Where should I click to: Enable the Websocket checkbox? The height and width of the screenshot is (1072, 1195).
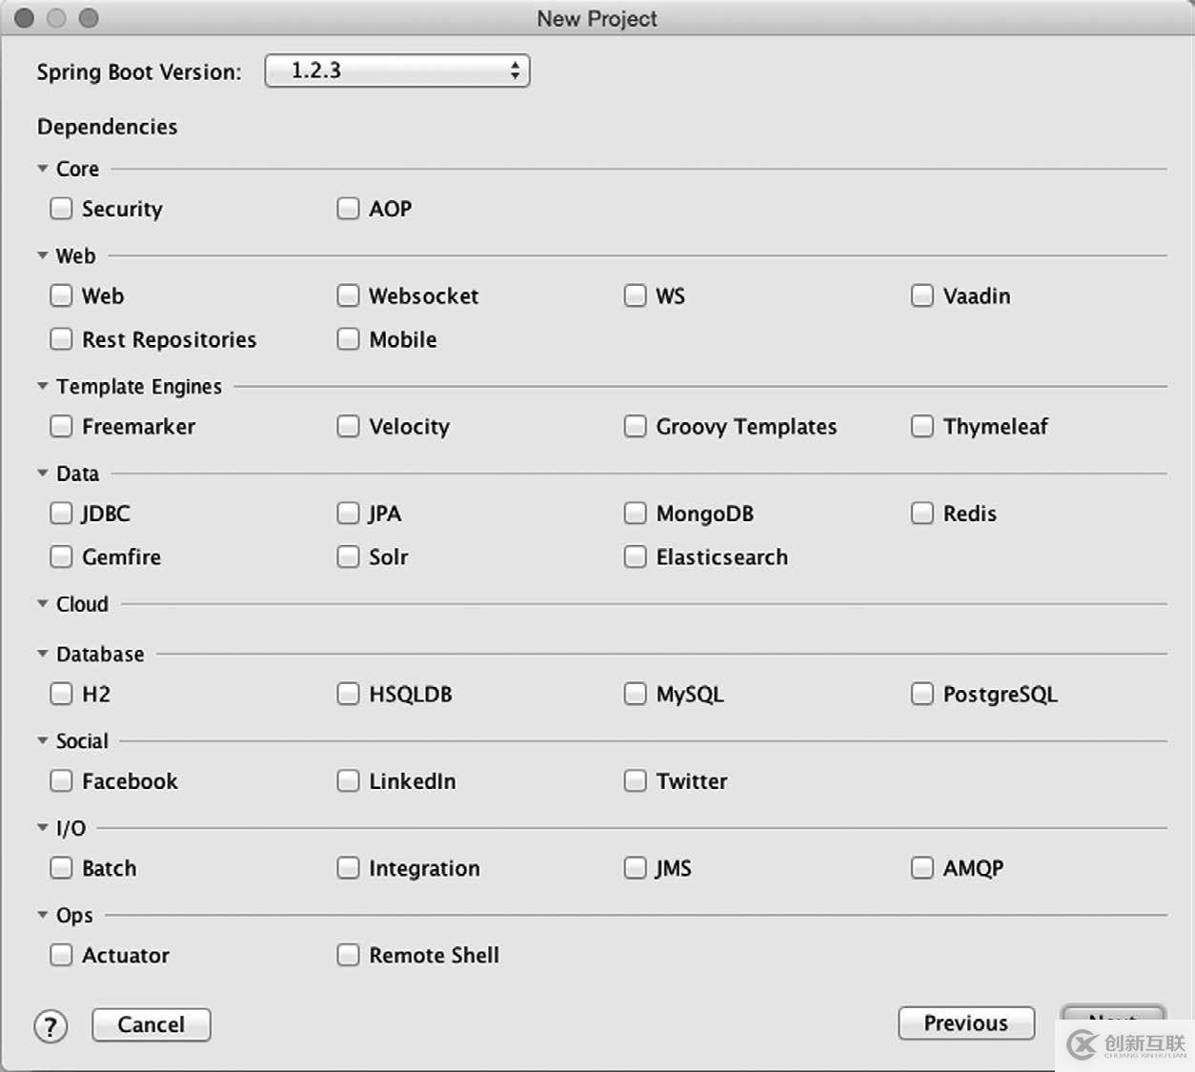tap(348, 296)
